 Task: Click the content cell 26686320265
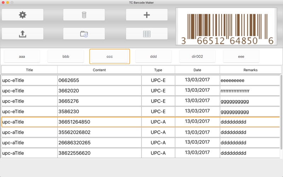click(99, 143)
